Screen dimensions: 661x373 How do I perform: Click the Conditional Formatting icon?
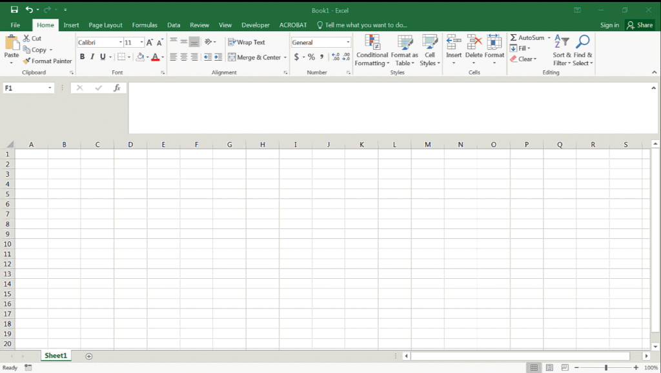tap(372, 43)
